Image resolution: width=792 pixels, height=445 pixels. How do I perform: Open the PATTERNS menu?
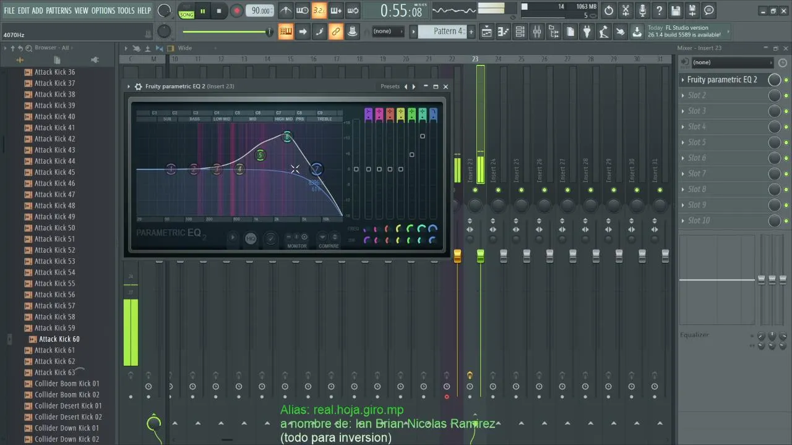59,11
